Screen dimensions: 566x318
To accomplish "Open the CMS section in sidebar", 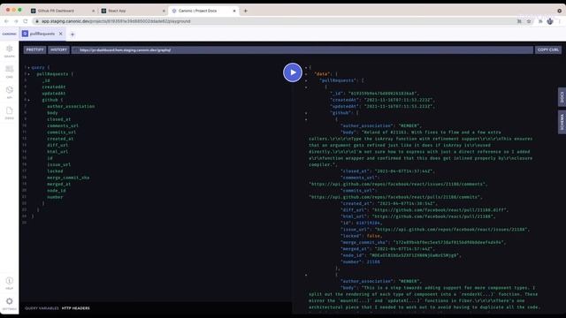I will [10, 72].
